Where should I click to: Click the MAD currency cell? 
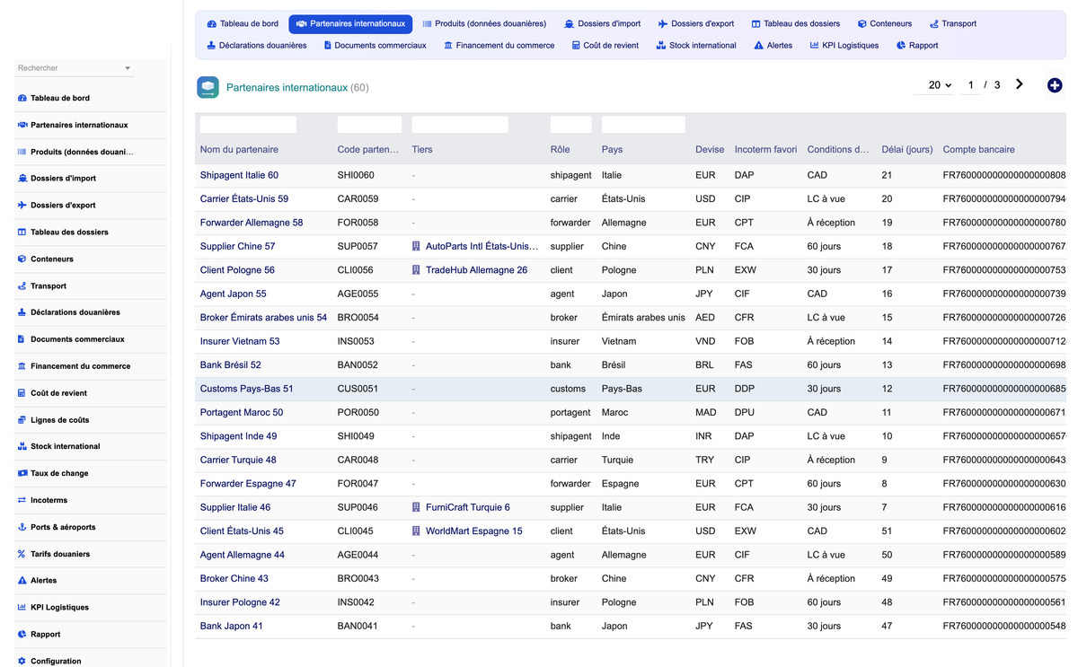click(706, 413)
